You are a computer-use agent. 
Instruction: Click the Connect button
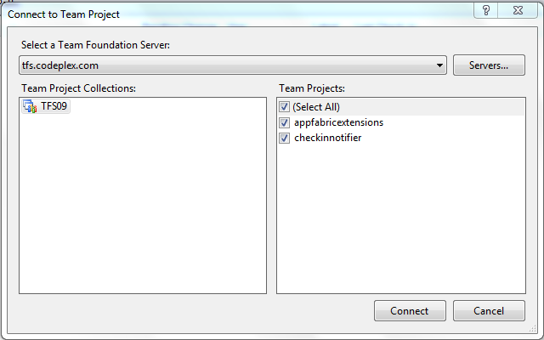coord(410,311)
